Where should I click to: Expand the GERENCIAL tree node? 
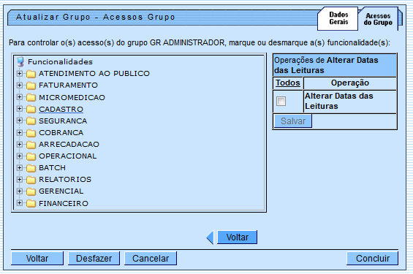pos(19,191)
